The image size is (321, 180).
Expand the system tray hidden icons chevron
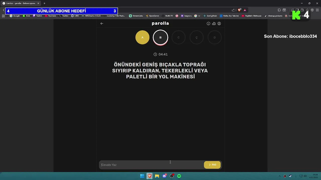(280, 176)
